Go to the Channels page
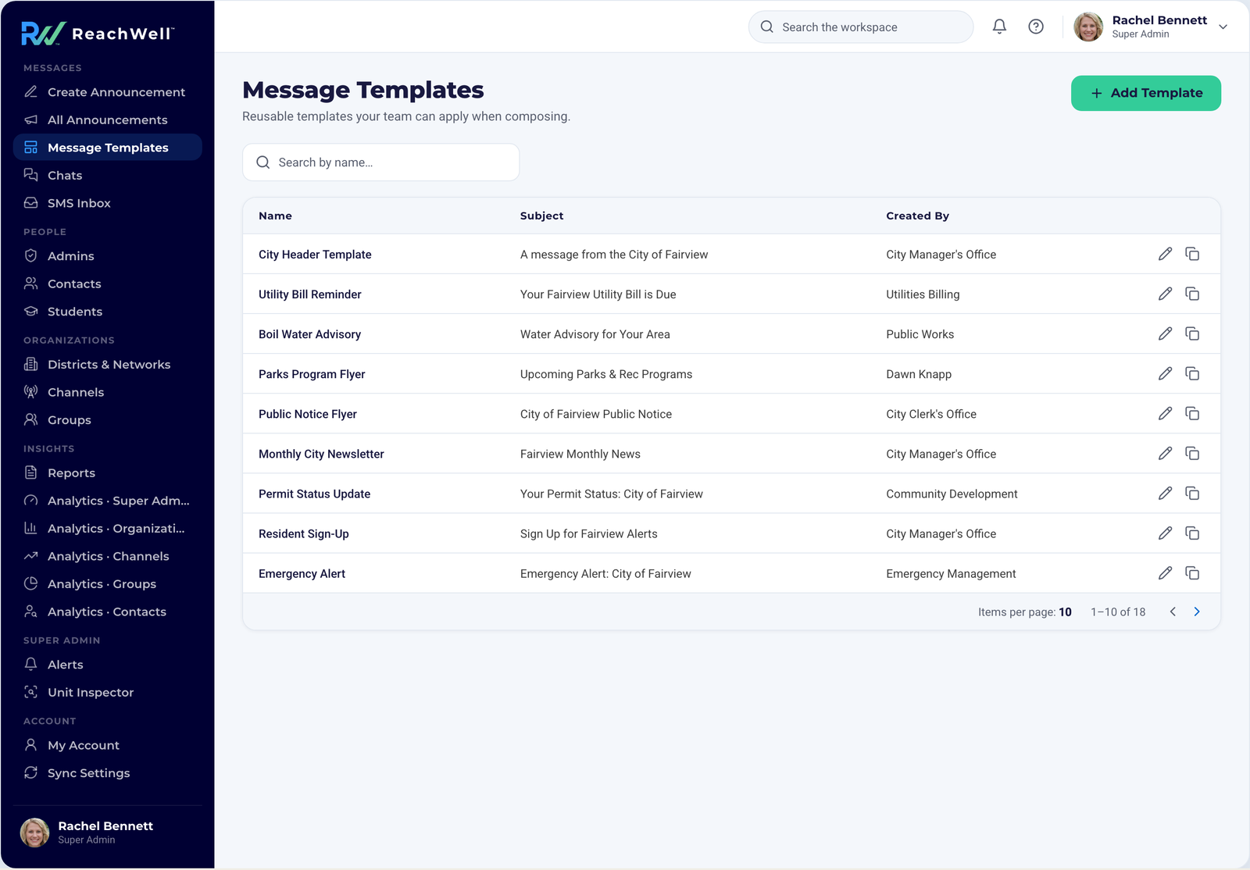This screenshot has width=1250, height=870. 108,392
